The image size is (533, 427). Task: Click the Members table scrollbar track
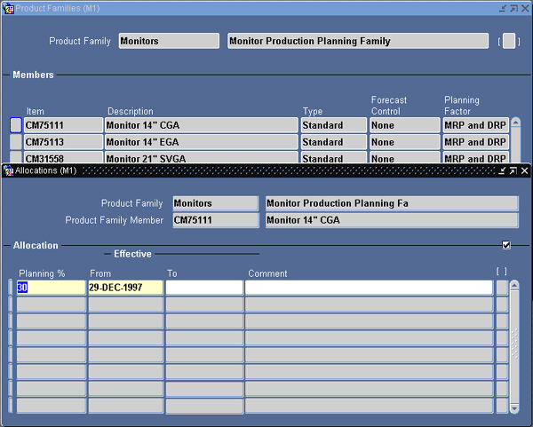(x=515, y=145)
